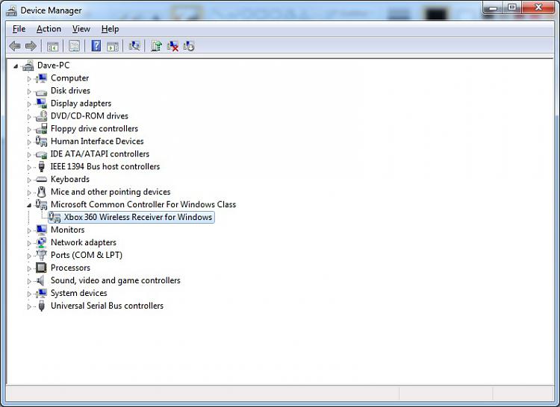Viewport: 560px width, 407px height.
Task: Select the Ports (COM & LPT) icon
Action: (41, 255)
